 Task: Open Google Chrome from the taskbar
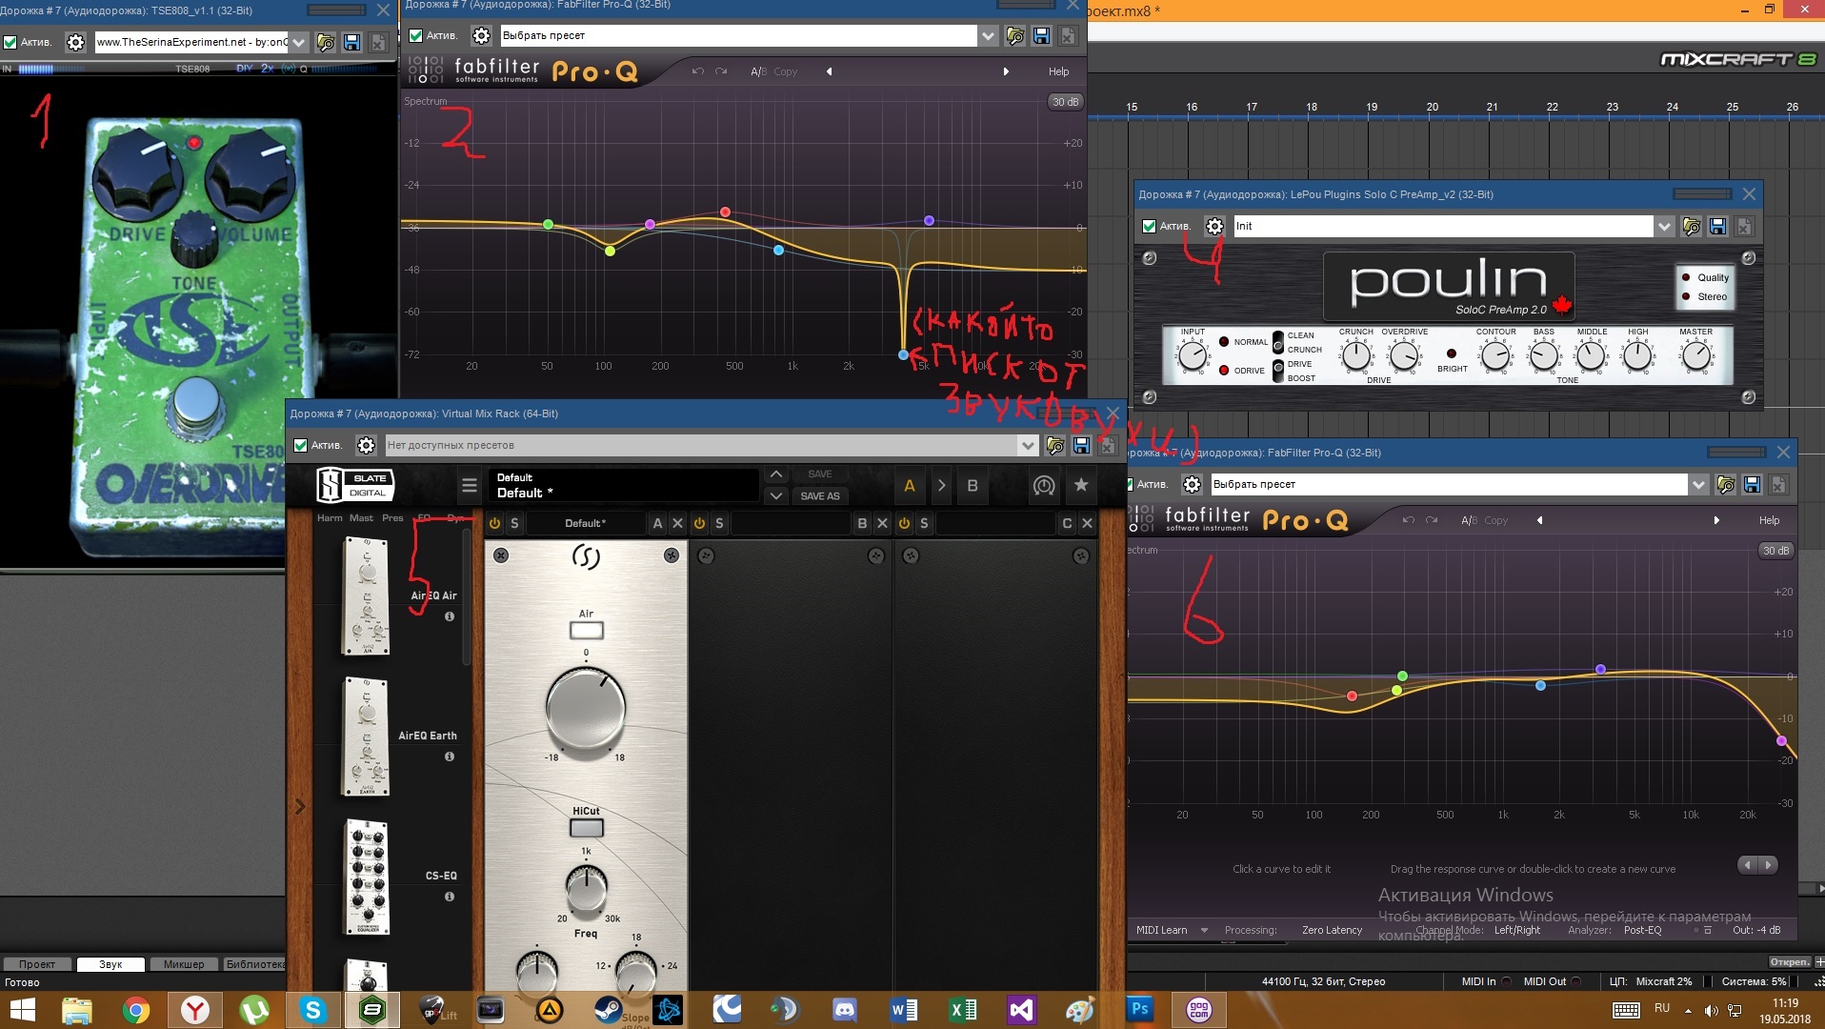pyautogui.click(x=136, y=1009)
